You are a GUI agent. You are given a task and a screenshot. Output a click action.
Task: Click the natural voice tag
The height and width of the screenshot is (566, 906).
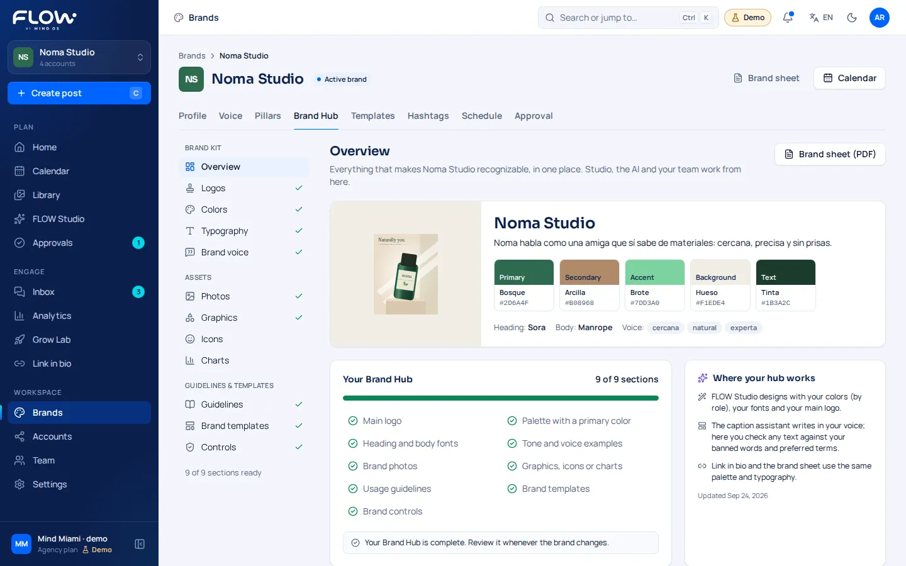tap(705, 328)
